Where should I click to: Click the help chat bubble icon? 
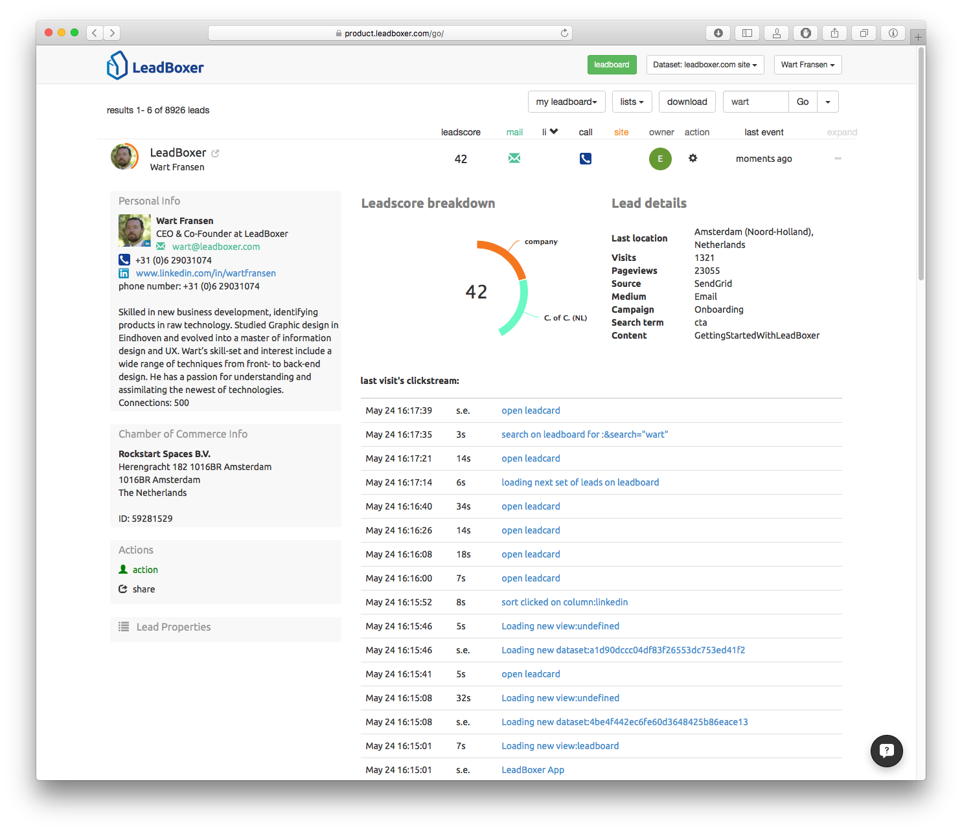click(886, 751)
